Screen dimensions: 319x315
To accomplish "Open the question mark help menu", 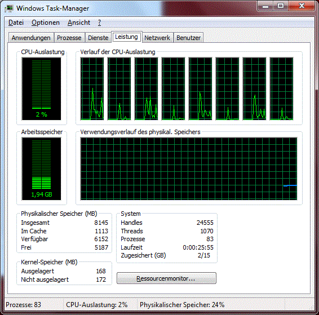I will 99,23.
